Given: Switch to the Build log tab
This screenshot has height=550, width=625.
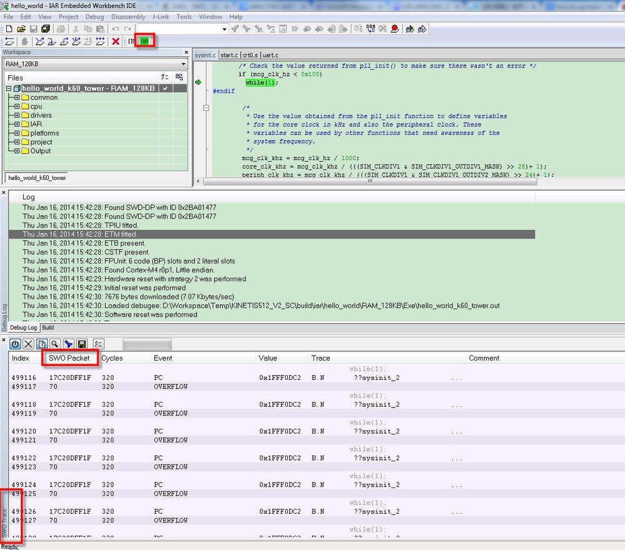Looking at the screenshot, I should [48, 327].
